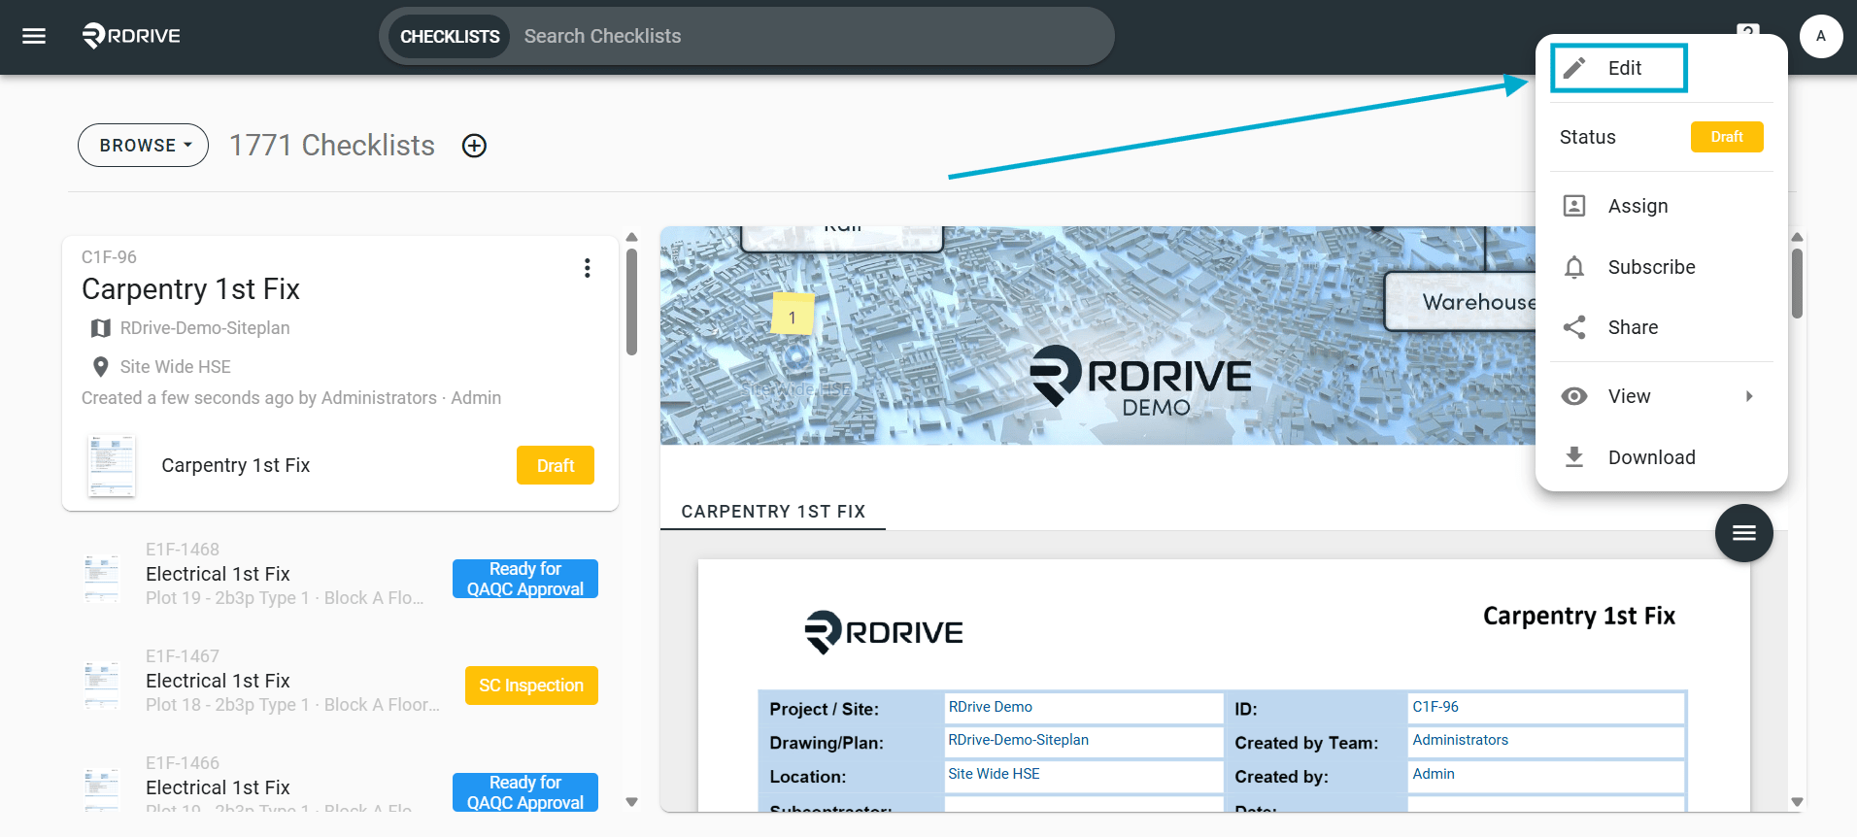Click the checklist list scrollbar thumb
1857x837 pixels.
[631, 302]
